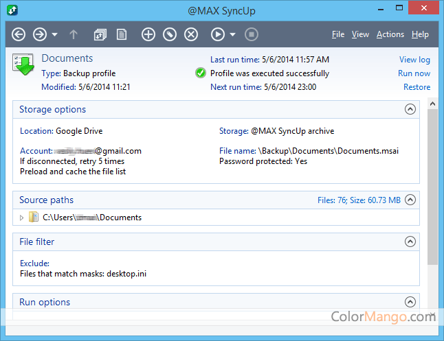The height and width of the screenshot is (341, 444).
Task: Click 'Password protected: Yes' text
Action: point(263,161)
